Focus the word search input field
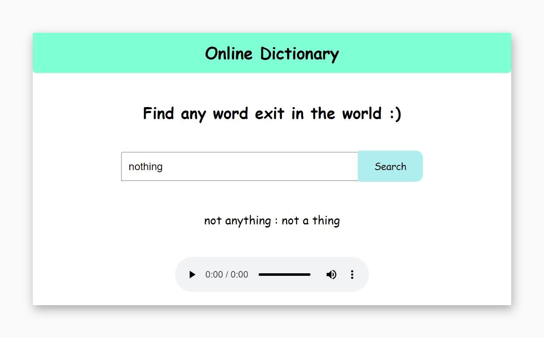 pos(239,167)
